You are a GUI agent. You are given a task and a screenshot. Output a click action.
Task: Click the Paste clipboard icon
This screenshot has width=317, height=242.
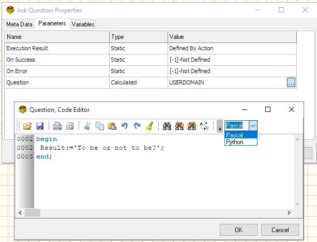pos(112,126)
